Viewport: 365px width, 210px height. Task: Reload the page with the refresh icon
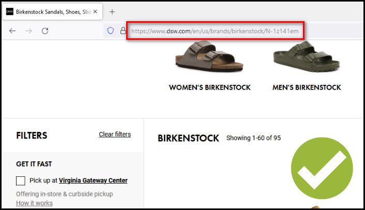click(45, 31)
